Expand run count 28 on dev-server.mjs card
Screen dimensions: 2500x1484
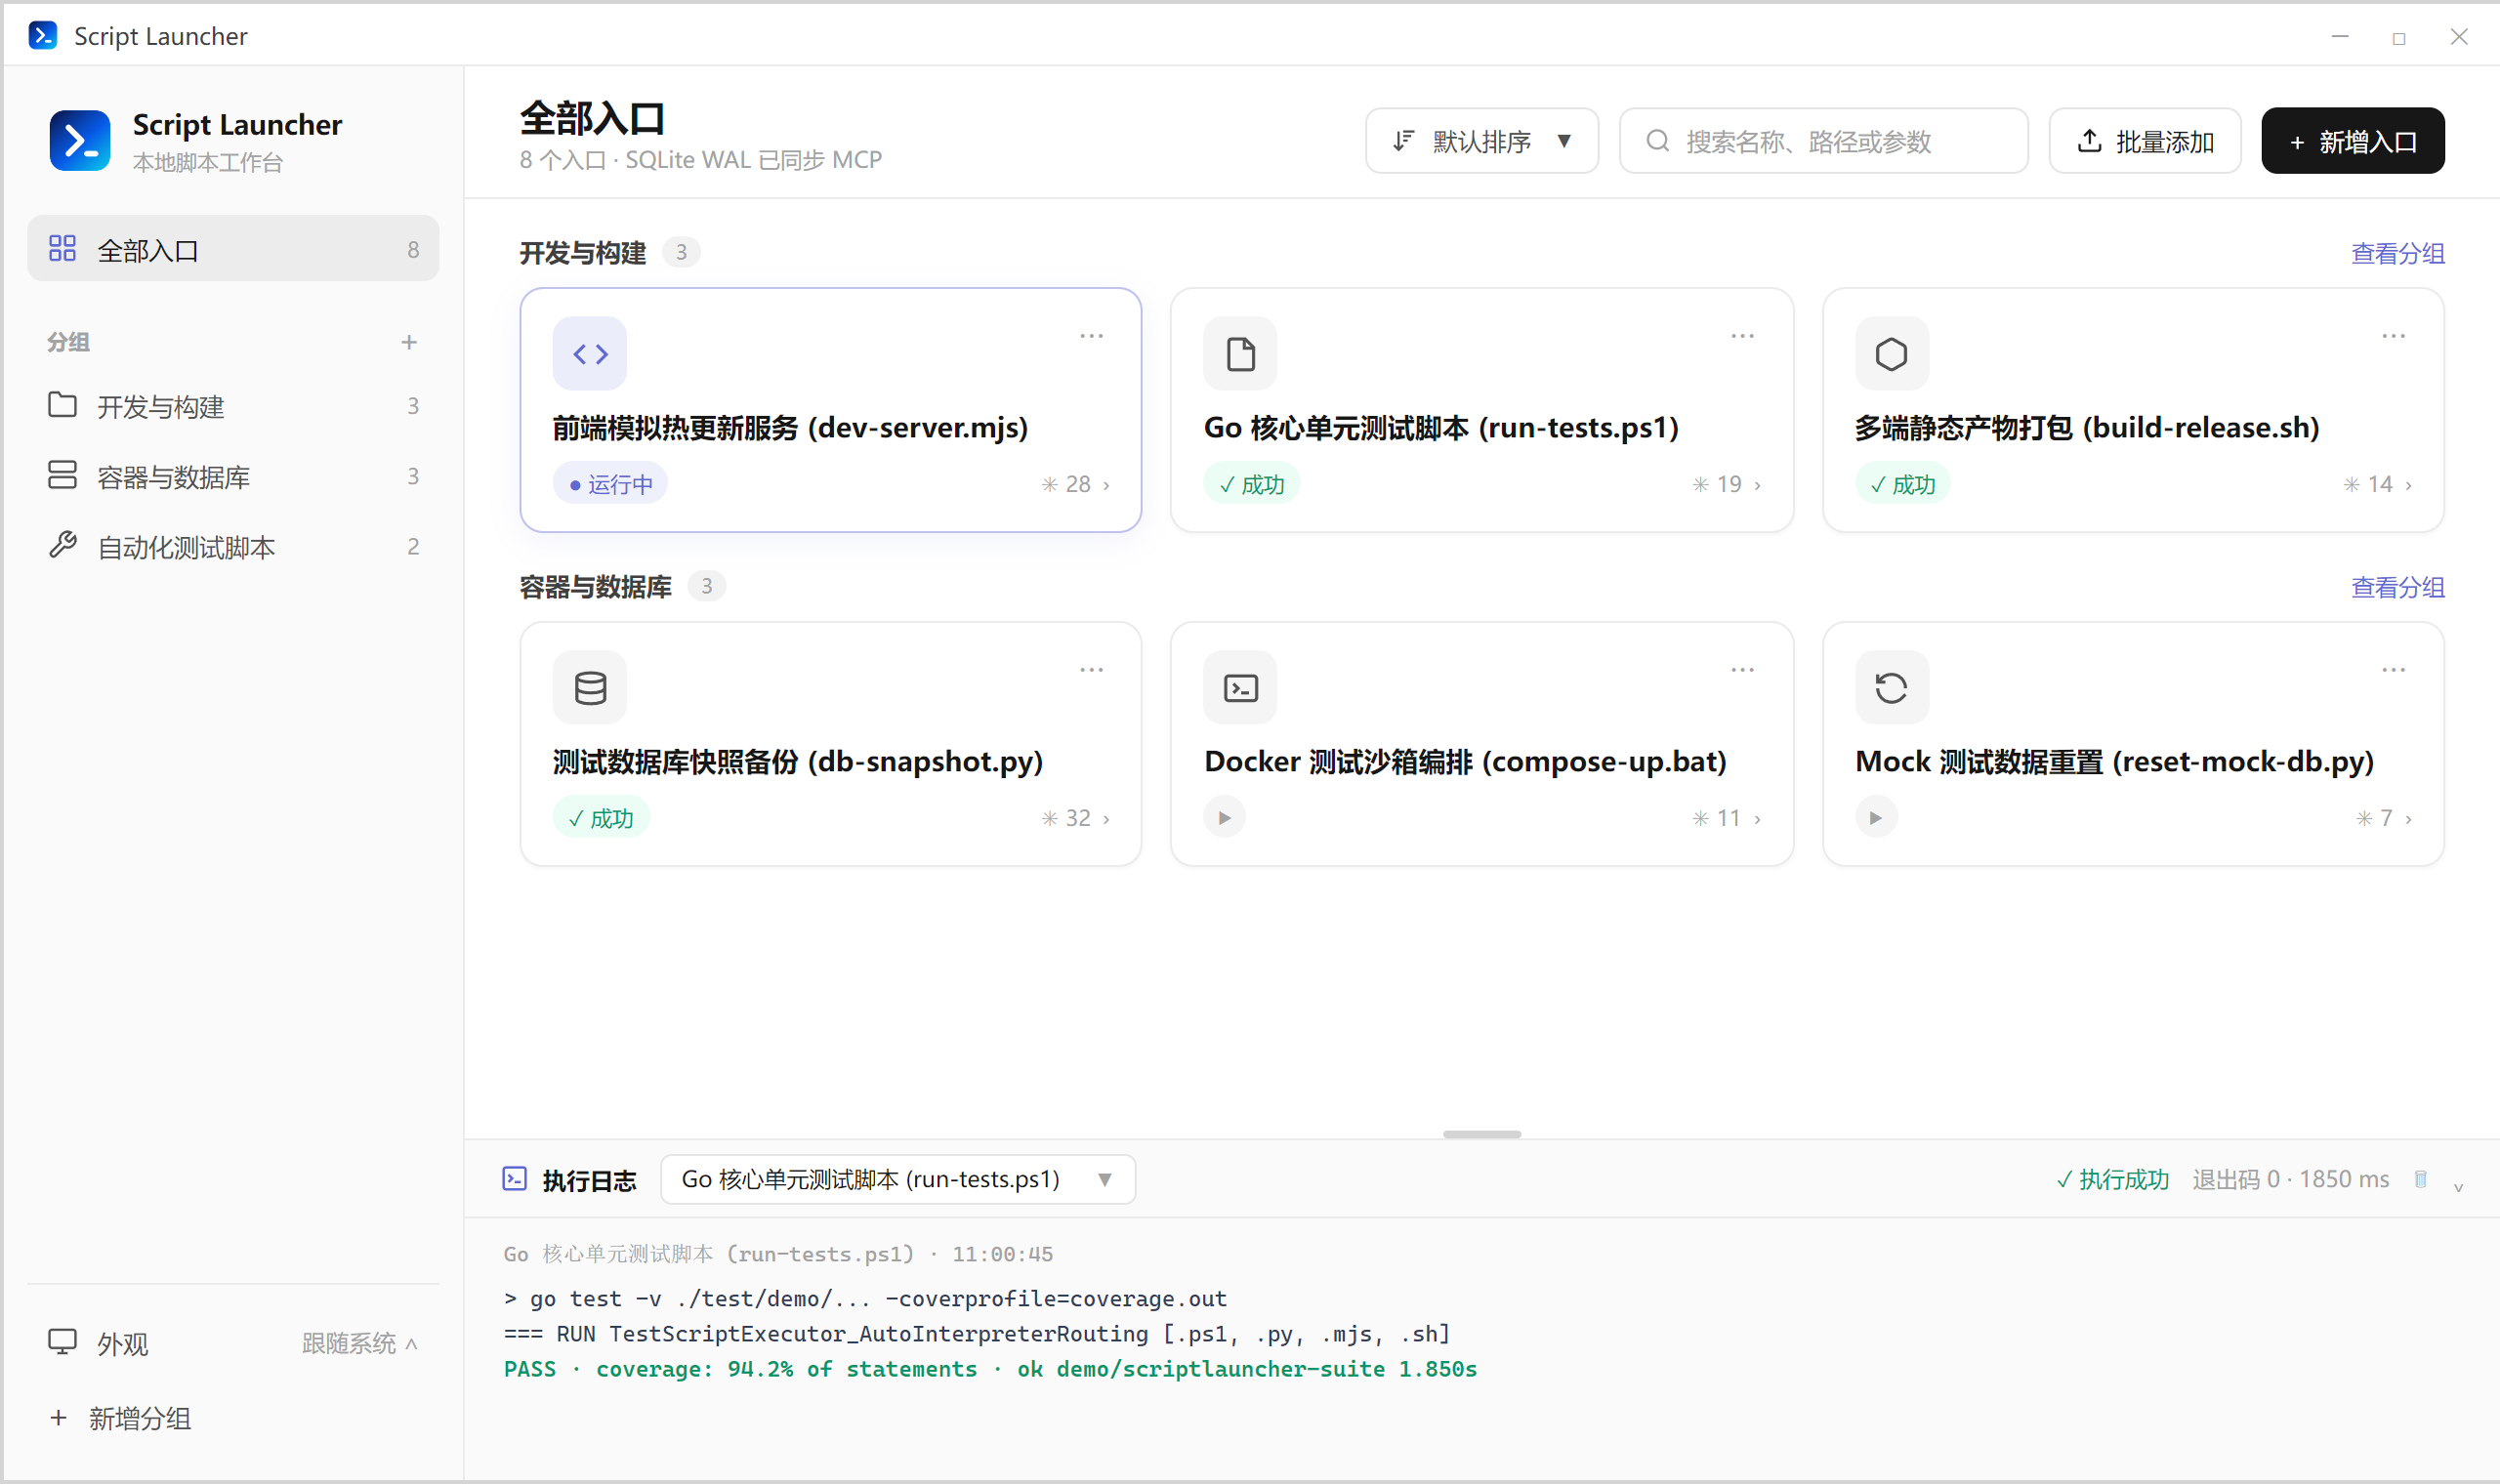point(1076,485)
